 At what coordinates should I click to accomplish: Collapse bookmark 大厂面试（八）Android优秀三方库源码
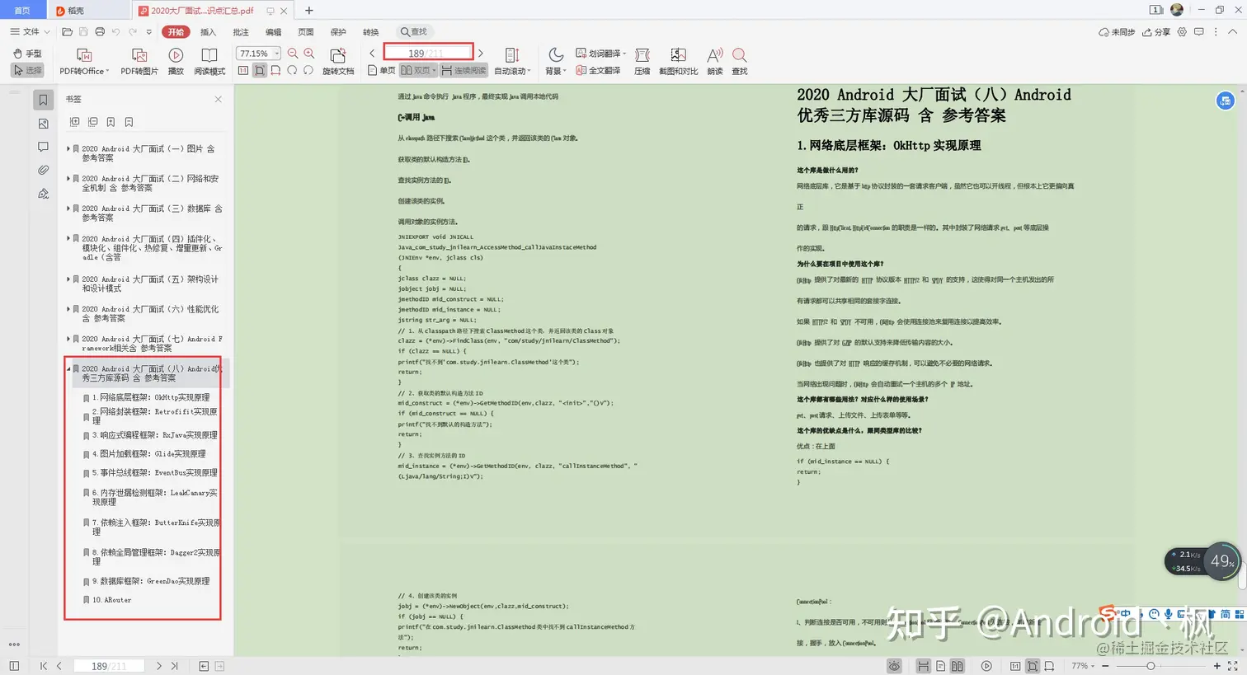(x=68, y=369)
